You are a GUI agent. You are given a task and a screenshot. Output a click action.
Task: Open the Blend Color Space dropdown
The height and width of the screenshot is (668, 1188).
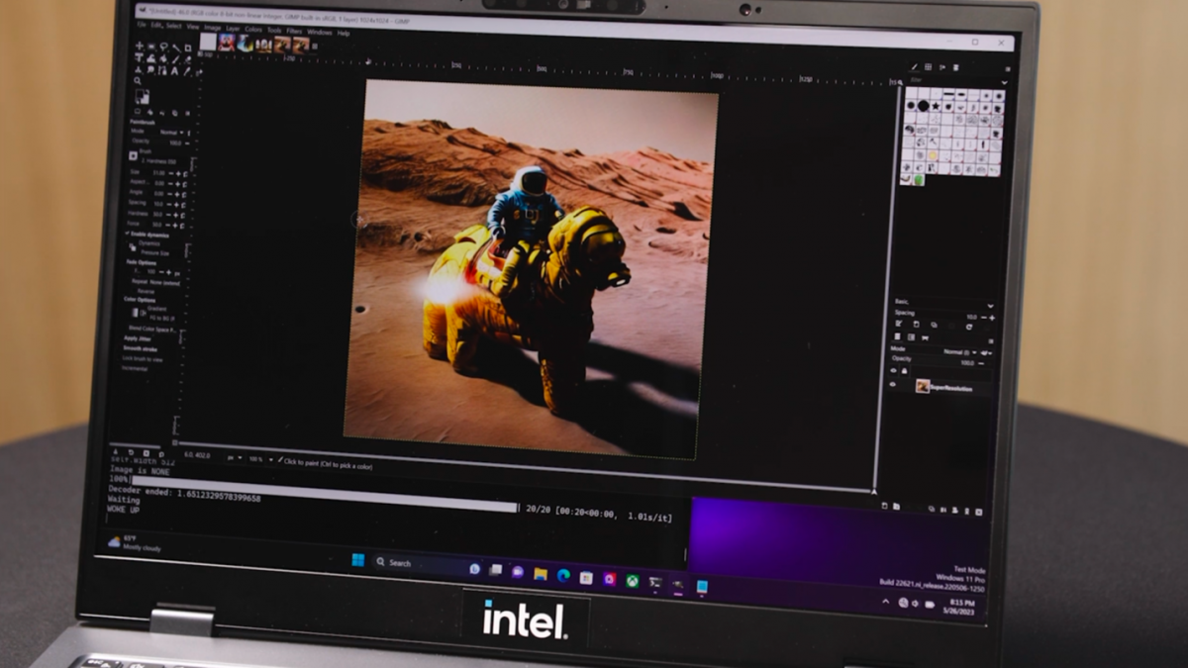pos(153,329)
